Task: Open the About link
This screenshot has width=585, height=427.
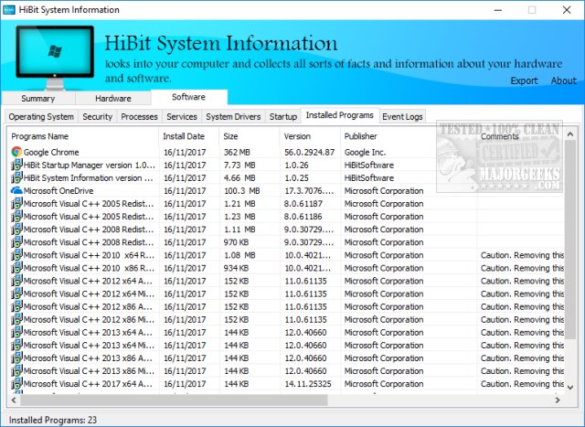Action: (563, 80)
